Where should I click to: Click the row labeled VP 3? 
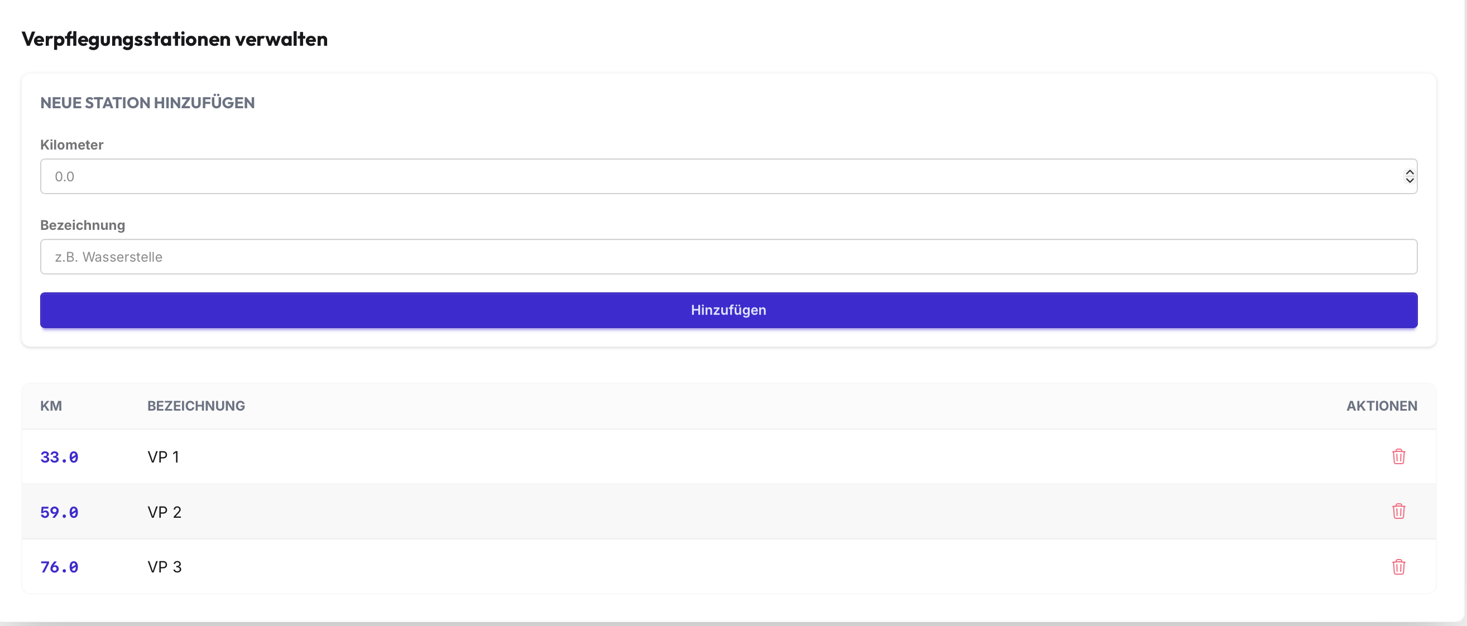pos(165,567)
